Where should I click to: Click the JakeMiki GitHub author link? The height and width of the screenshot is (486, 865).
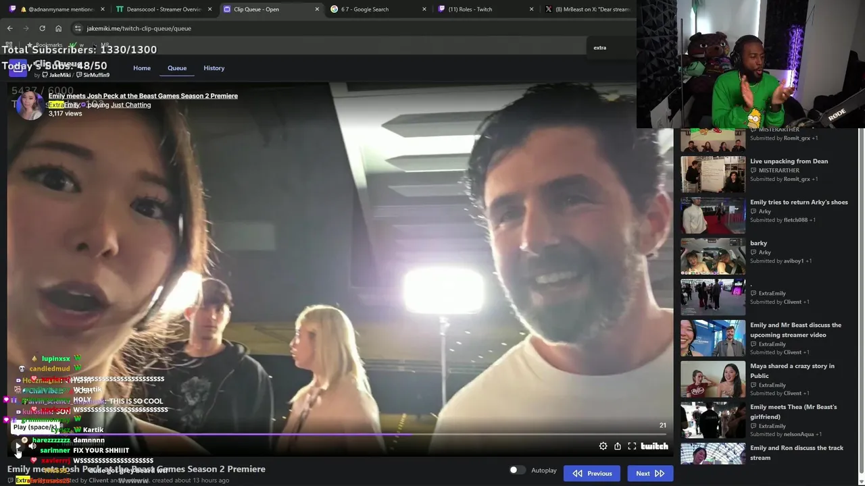(56, 75)
